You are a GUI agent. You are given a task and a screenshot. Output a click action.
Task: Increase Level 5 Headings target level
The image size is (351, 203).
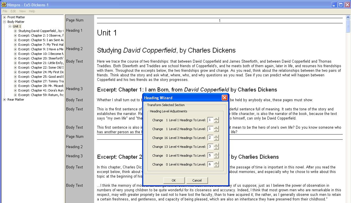tap(216, 154)
